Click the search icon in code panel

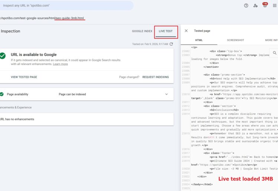point(275,53)
